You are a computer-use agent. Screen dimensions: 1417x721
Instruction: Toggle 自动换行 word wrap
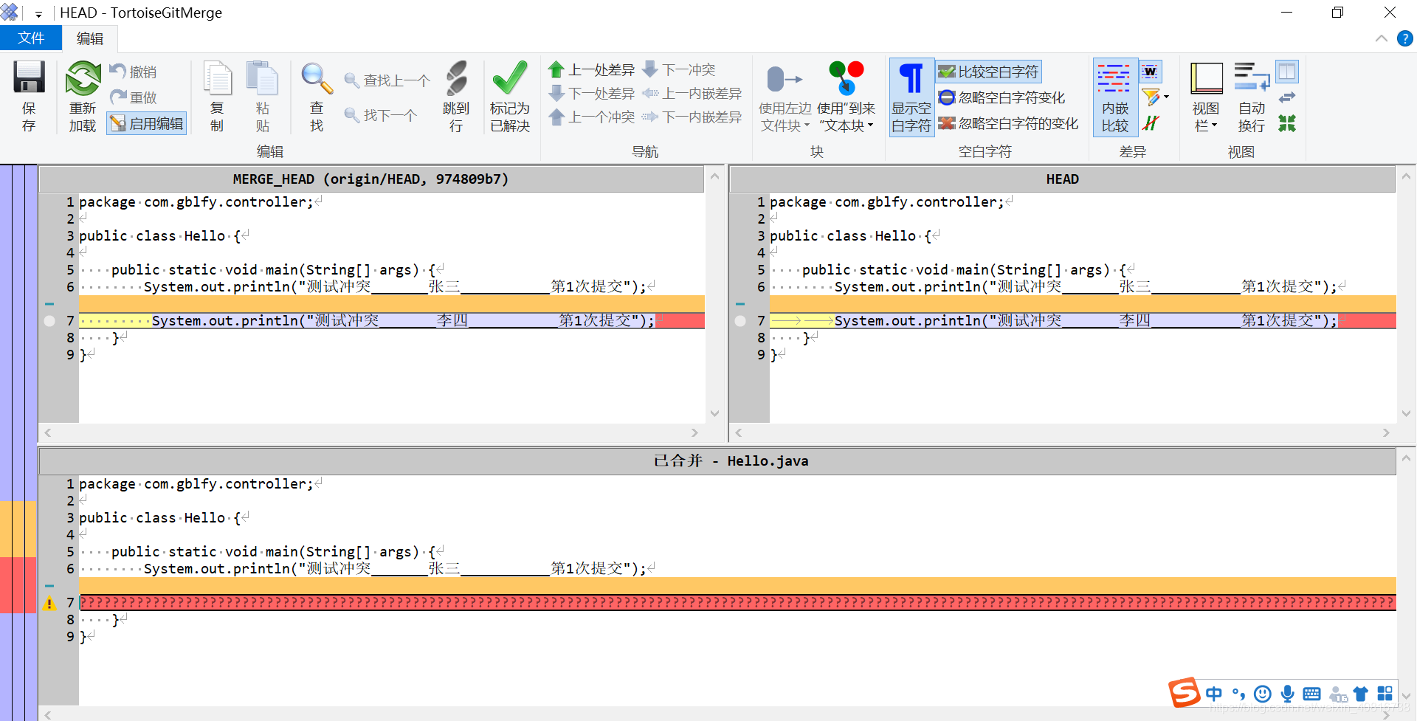pyautogui.click(x=1252, y=97)
